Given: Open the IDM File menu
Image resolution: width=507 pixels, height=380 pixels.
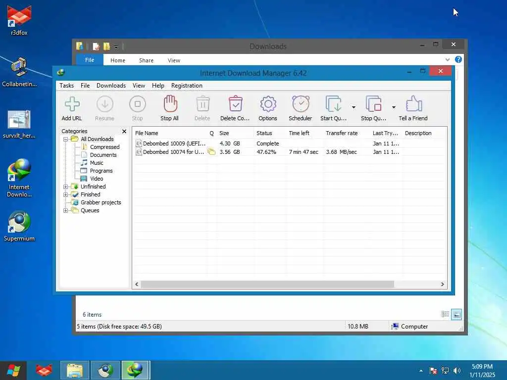Looking at the screenshot, I should pyautogui.click(x=85, y=86).
